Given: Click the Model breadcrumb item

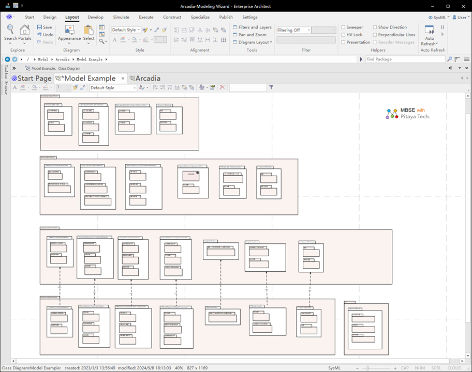Looking at the screenshot, I should click(x=43, y=59).
